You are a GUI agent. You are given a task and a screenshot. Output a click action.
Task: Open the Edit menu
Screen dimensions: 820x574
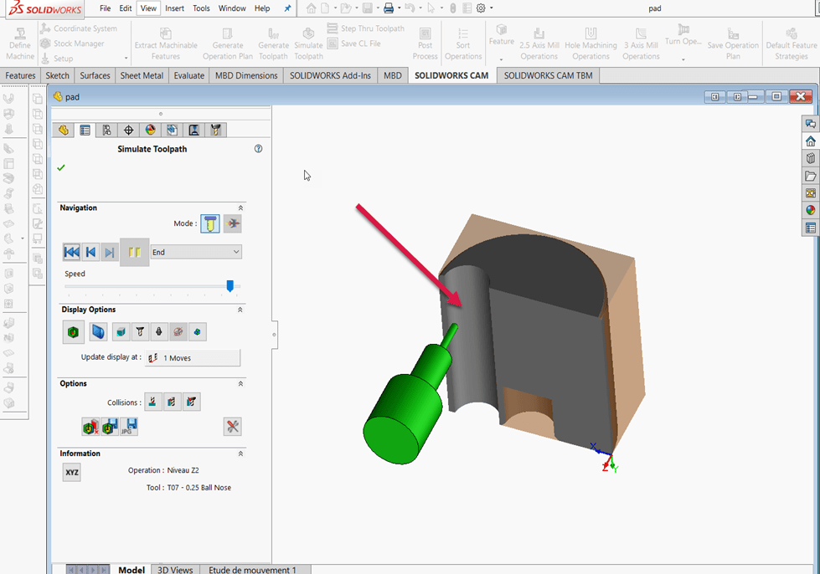126,8
